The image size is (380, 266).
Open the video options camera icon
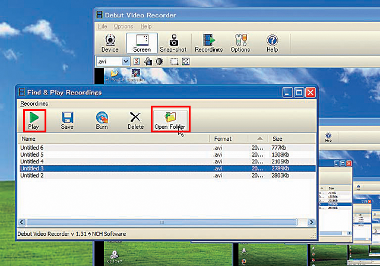(148, 62)
